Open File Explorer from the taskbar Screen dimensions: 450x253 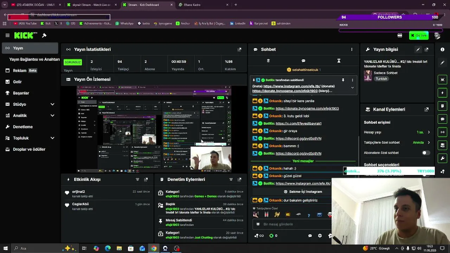(x=119, y=248)
